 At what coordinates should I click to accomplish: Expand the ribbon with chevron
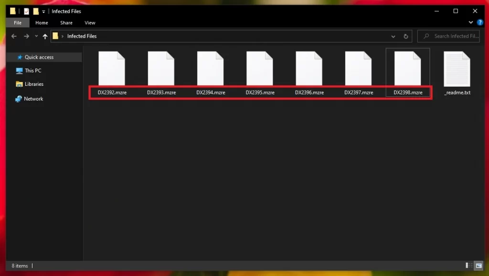470,22
